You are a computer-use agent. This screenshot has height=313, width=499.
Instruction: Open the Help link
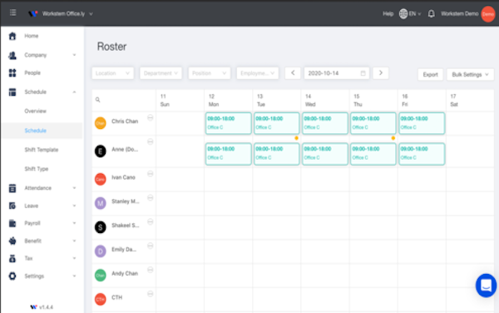click(x=388, y=13)
